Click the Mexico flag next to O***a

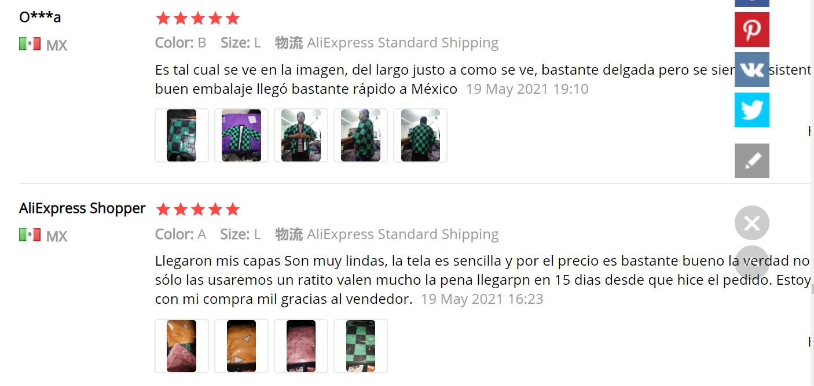(x=30, y=44)
